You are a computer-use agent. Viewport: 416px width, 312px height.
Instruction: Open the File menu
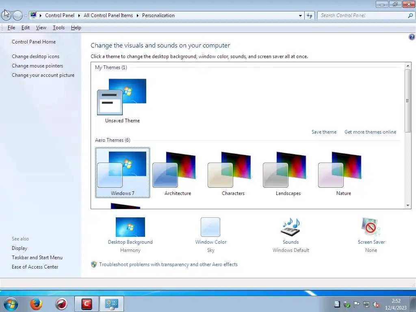point(11,28)
